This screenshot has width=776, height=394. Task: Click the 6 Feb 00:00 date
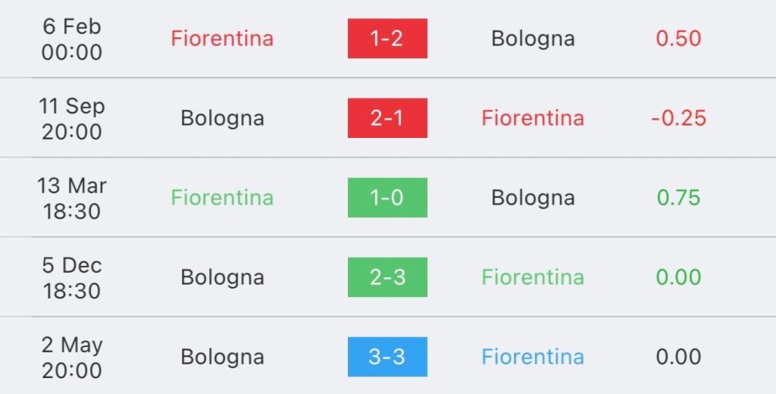coord(72,39)
